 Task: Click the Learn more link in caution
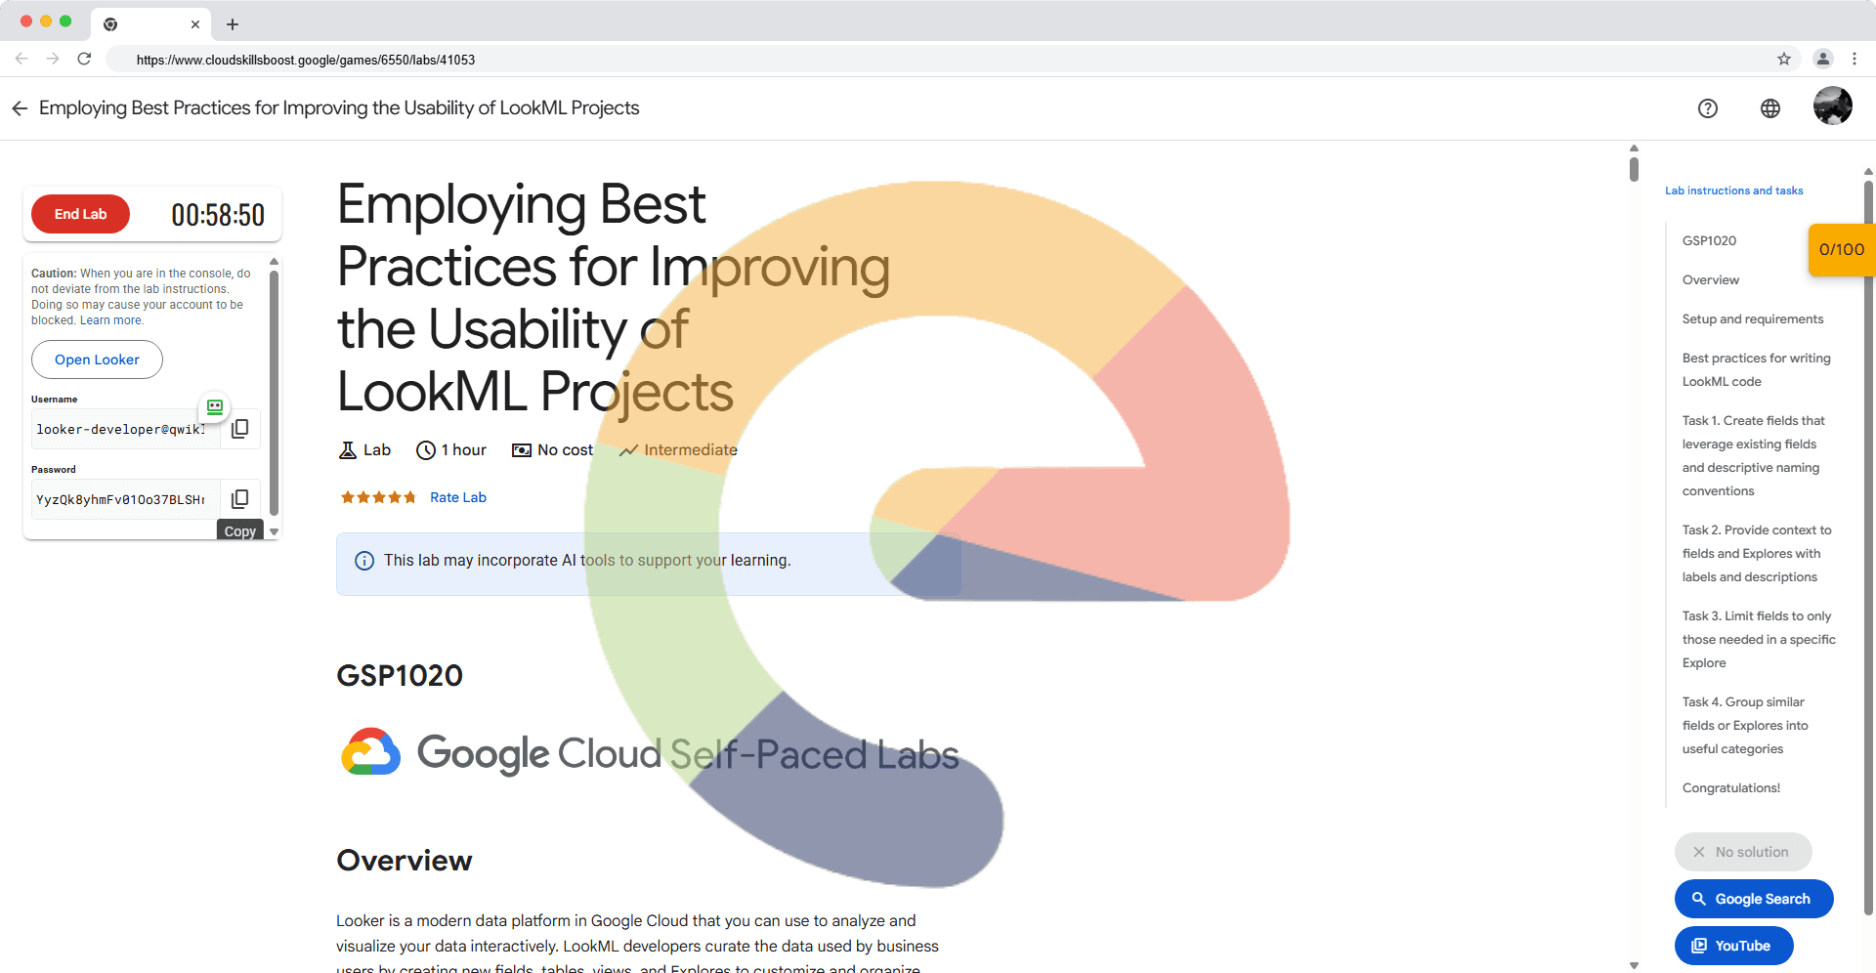(x=111, y=320)
